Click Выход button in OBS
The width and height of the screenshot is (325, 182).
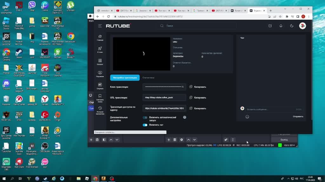point(284,140)
